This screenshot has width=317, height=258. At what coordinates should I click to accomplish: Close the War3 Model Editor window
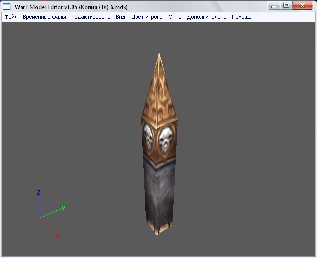coord(302,6)
